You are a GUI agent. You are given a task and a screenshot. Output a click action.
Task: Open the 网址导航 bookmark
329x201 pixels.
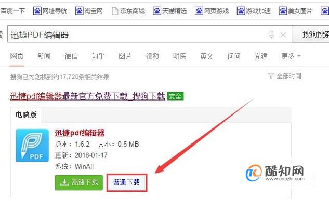pos(50,11)
